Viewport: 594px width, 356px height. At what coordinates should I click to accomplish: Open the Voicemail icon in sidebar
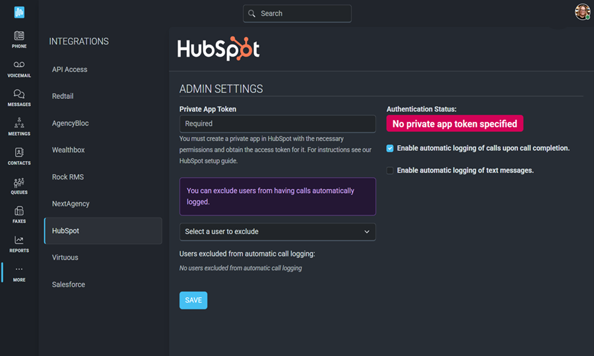tap(19, 65)
